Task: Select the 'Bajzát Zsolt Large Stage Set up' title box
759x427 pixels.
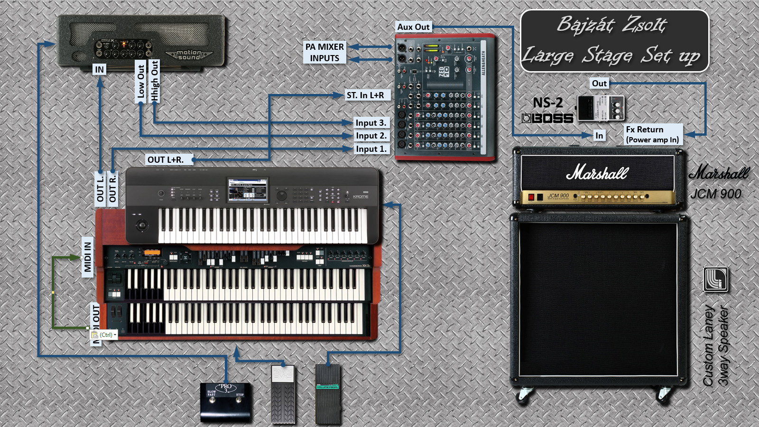Action: [615, 41]
